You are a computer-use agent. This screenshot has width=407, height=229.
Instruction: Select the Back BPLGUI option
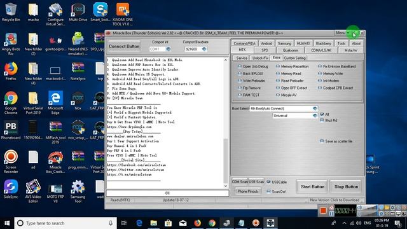tap(251, 74)
